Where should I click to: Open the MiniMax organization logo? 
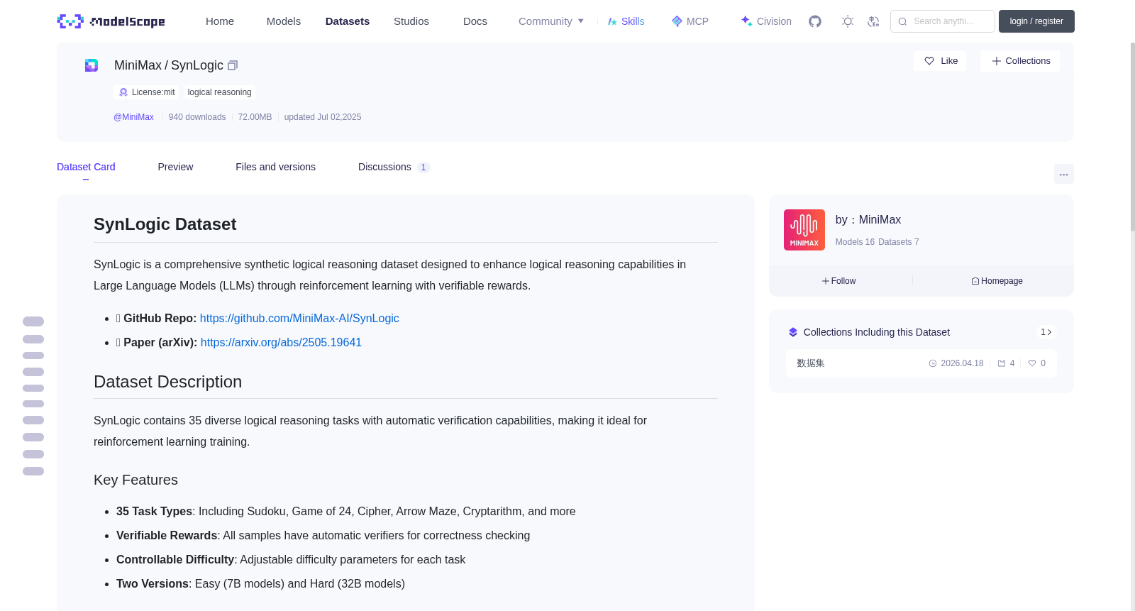(804, 230)
